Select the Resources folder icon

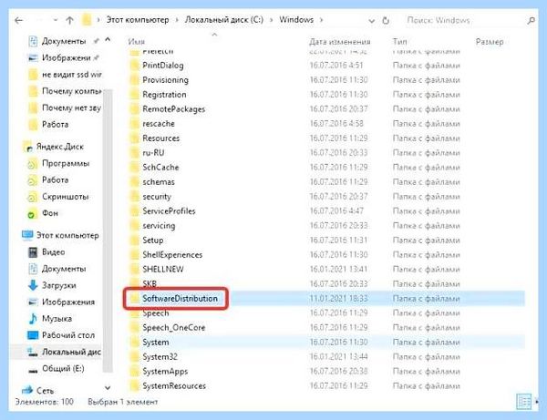134,138
